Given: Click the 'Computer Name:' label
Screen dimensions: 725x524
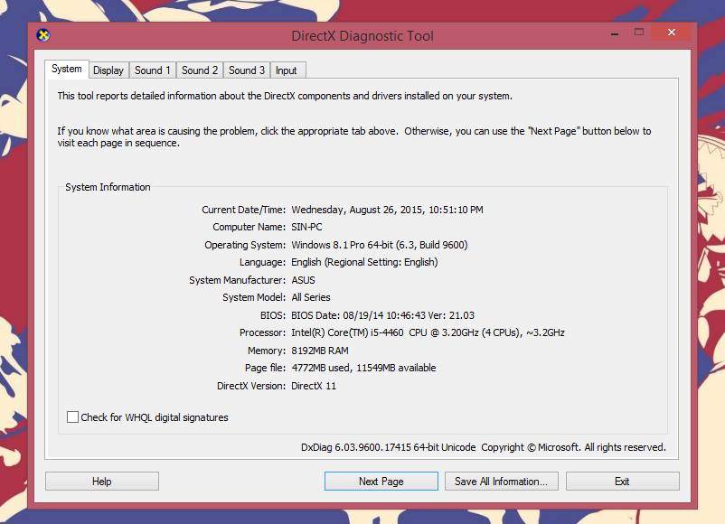Looking at the screenshot, I should [x=250, y=227].
